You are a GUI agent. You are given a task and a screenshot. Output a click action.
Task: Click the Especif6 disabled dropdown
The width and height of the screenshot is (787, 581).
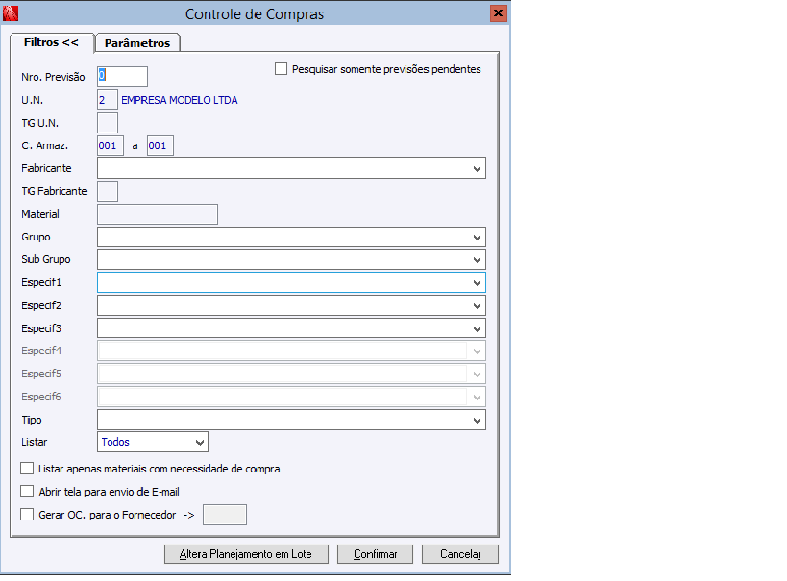pyautogui.click(x=291, y=397)
